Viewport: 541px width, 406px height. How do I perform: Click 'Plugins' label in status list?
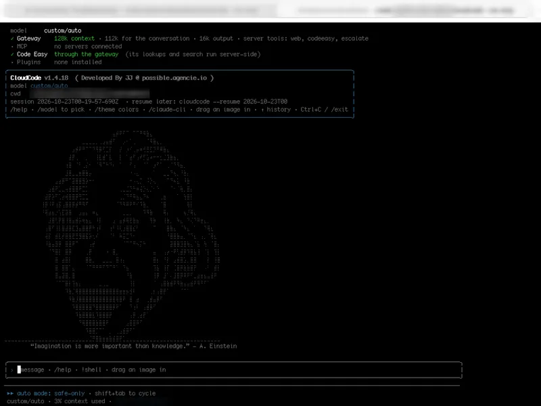[28, 62]
